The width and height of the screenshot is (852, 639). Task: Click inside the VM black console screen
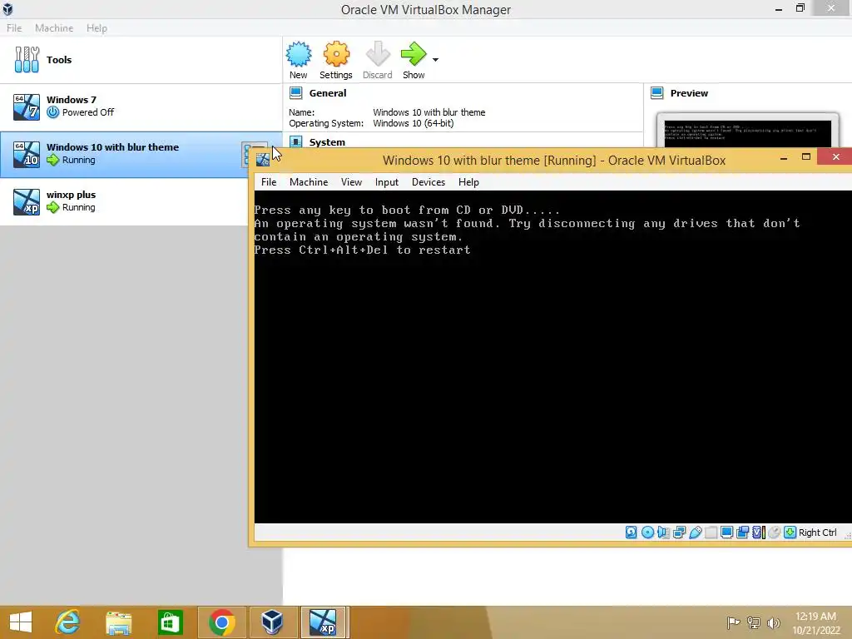click(x=552, y=356)
